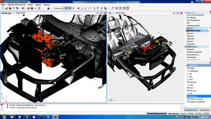Uncheck the eng1 object checkbox
This screenshot has width=211, height=119.
(x=188, y=88)
